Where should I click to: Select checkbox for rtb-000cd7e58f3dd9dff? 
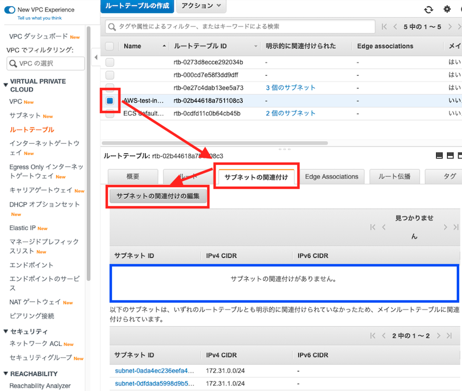(x=110, y=75)
